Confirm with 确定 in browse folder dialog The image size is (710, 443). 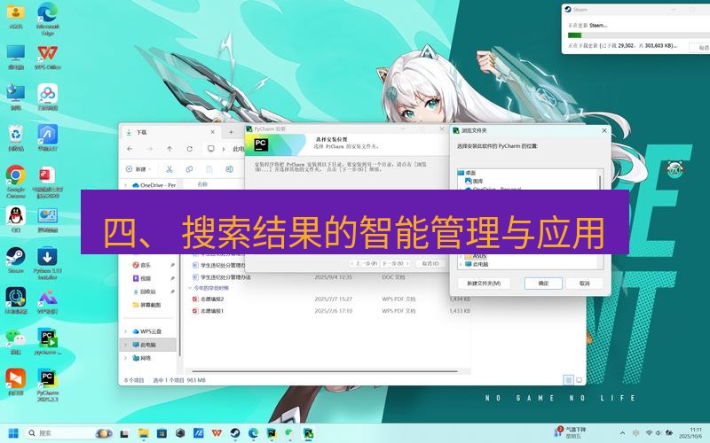click(543, 284)
